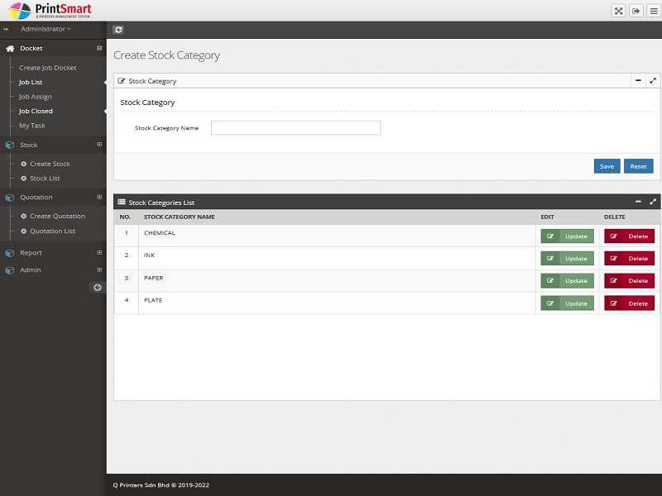Open the hamburger menu icon at top right

point(653,11)
